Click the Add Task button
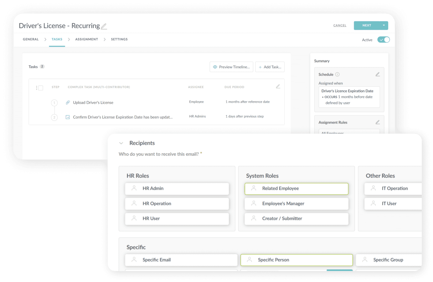 [x=270, y=67]
